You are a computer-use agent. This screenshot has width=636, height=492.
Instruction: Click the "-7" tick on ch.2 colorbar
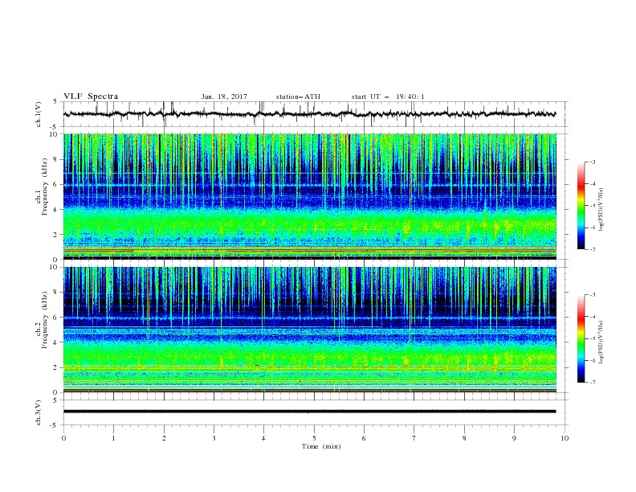coord(592,383)
